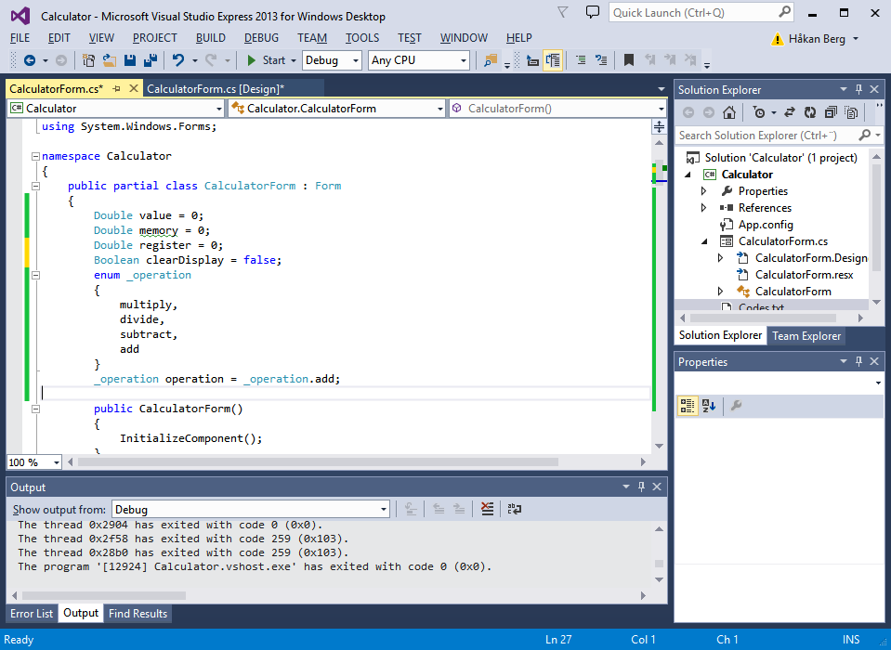
Task: Undo the last edit with the Undo arrow
Action: pyautogui.click(x=178, y=60)
